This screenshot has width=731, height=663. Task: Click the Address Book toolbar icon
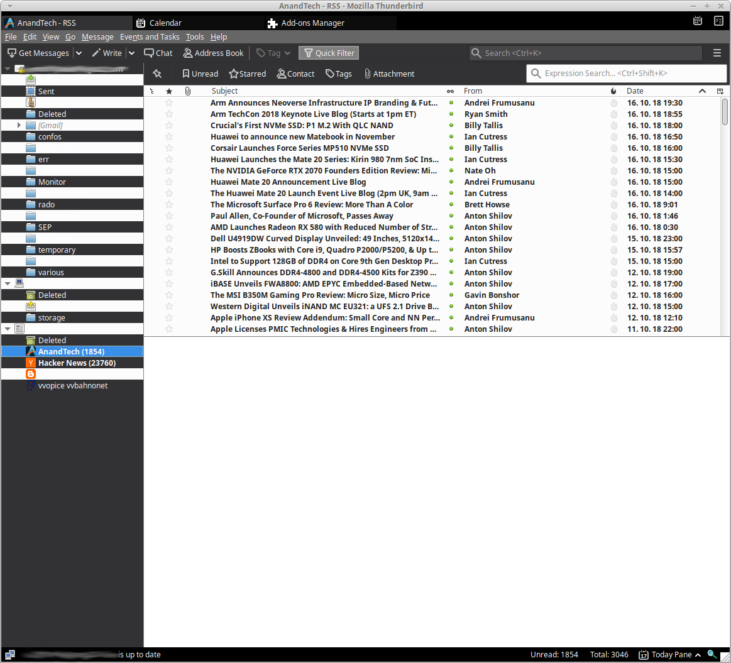(188, 53)
